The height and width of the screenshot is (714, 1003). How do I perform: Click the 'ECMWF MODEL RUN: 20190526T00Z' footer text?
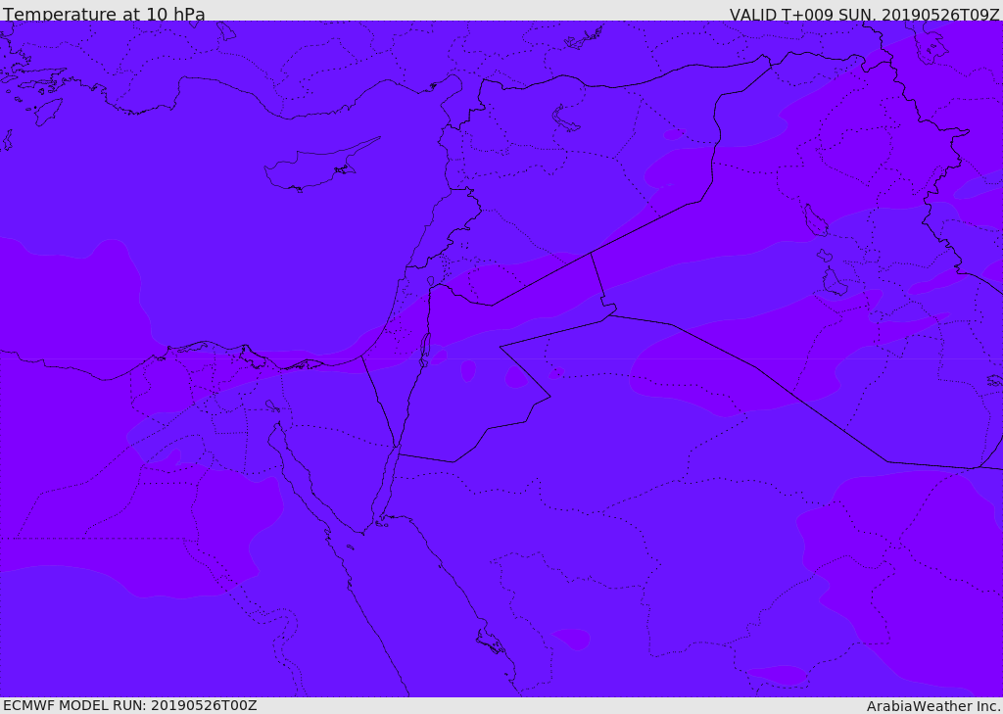click(130, 705)
